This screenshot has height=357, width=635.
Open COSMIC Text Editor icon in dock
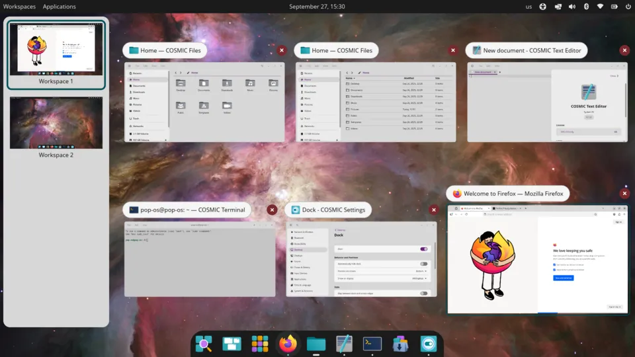(344, 344)
